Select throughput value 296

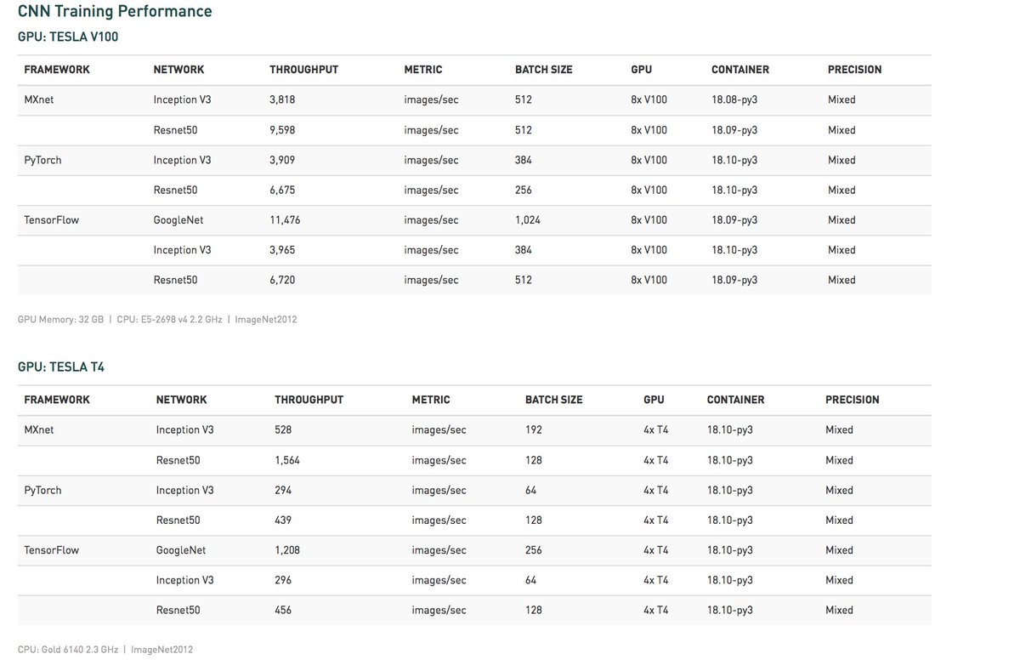tap(283, 580)
